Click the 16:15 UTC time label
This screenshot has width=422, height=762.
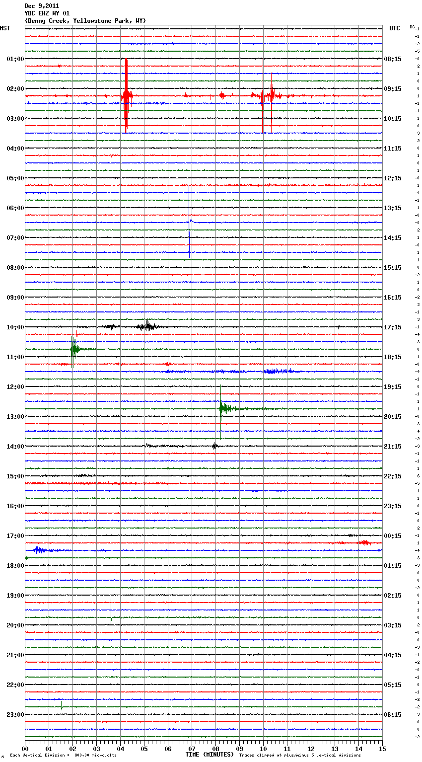[393, 298]
